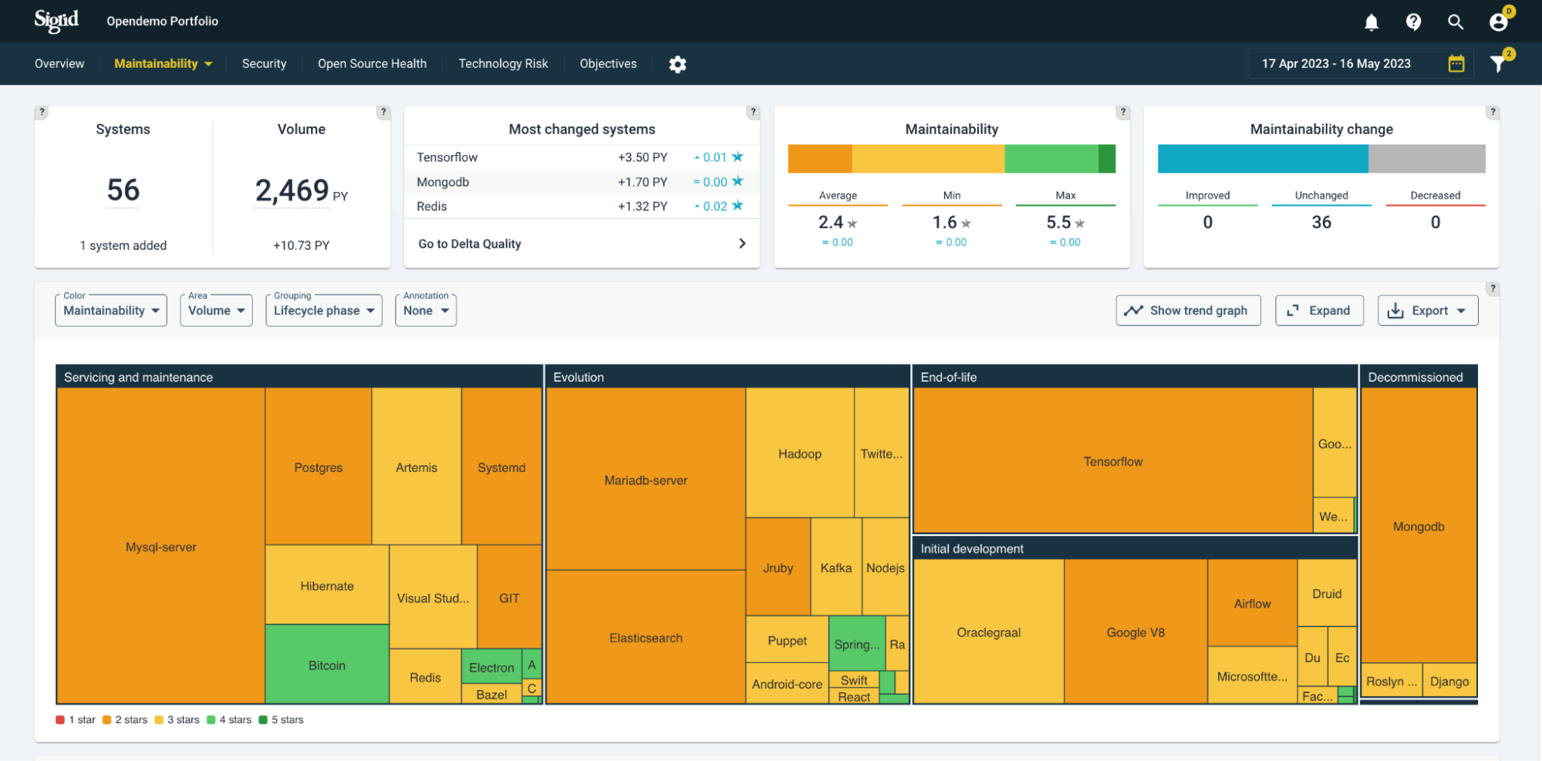Screen dimensions: 1542x761
Task: Click the Mysql-server treemap tile
Action: tap(160, 546)
